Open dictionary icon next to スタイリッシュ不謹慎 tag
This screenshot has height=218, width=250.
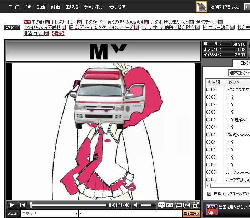coord(64,28)
